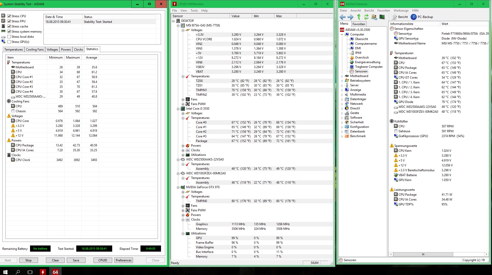Screen dimensions: 492x275
Task: Switch to AIDA64 via its taskbar icon
Action: pyautogui.click(x=55, y=272)
